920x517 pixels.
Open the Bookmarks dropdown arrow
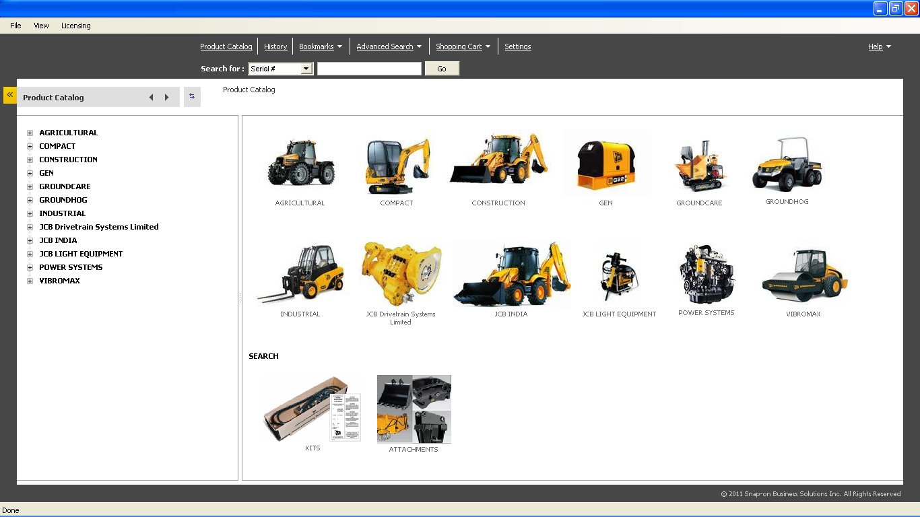[x=340, y=46]
